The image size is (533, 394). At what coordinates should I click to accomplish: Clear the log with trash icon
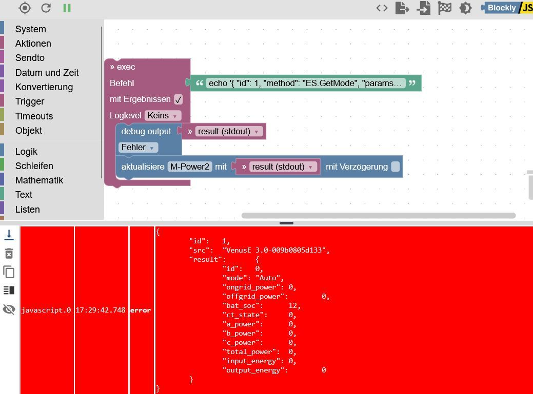(9, 254)
